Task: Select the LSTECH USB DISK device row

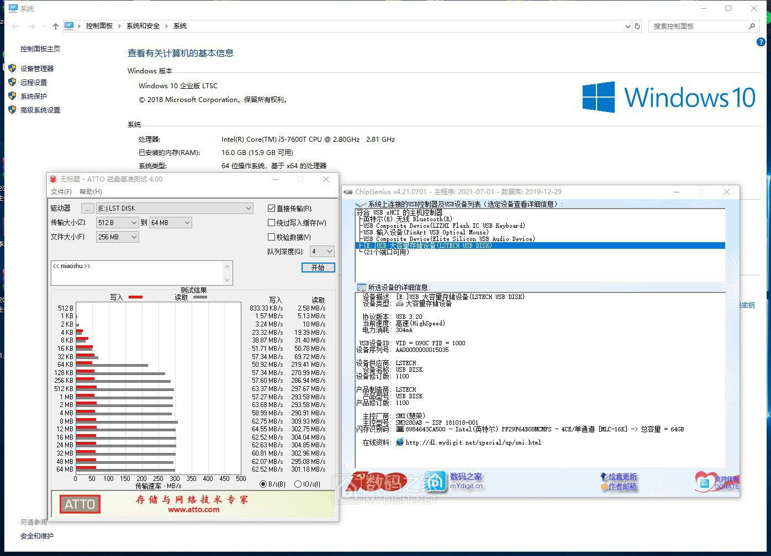Action: pos(540,245)
